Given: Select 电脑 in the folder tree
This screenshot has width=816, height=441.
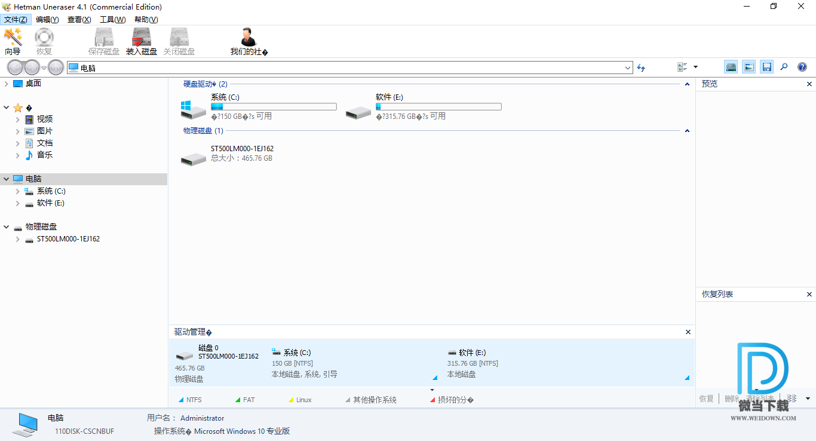Looking at the screenshot, I should pyautogui.click(x=33, y=179).
